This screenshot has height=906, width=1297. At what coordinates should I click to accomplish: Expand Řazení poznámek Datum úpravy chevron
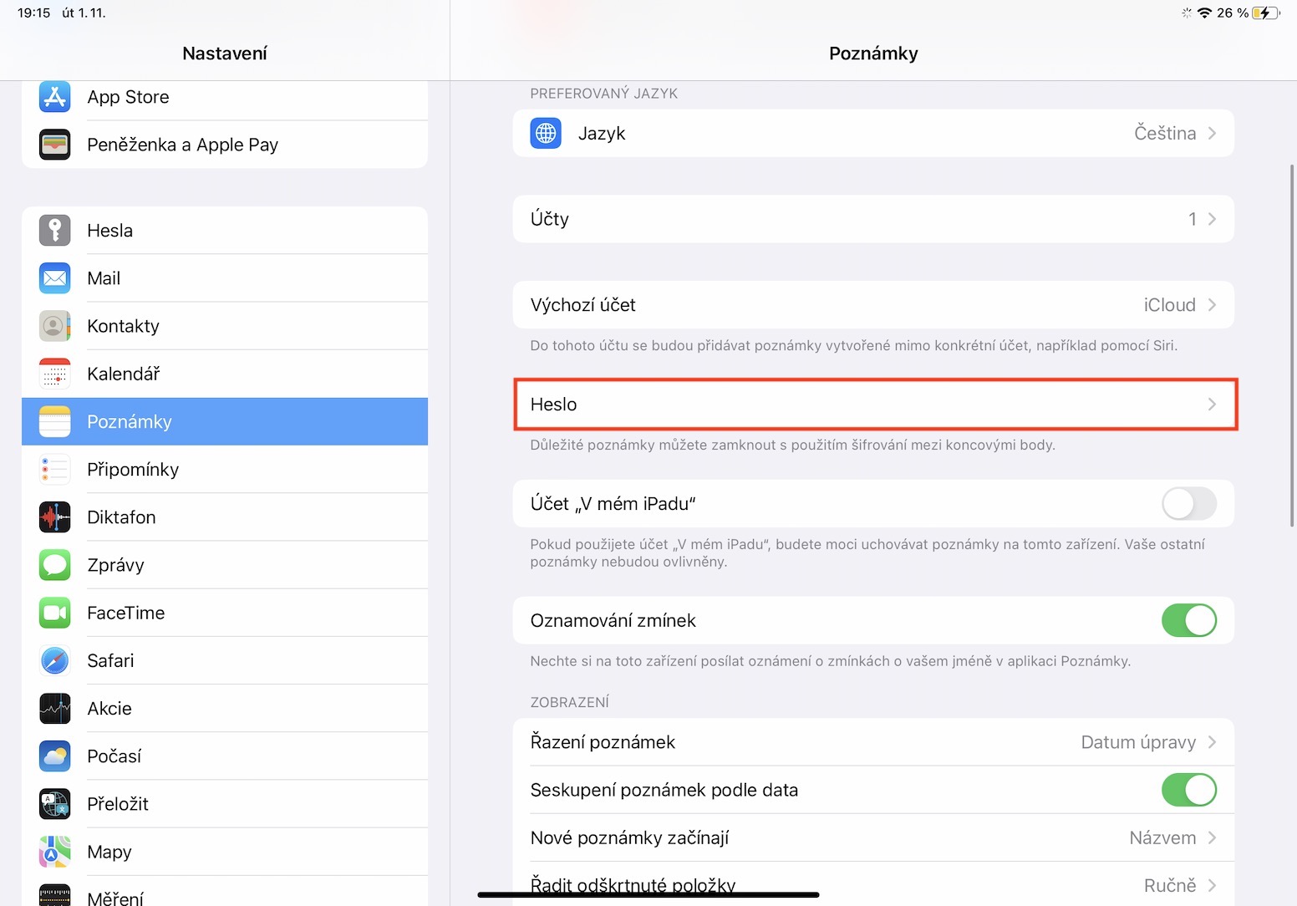tap(1211, 742)
